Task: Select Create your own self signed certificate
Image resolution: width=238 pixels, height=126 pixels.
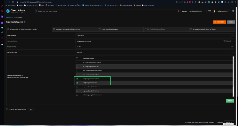Action: pos(191,29)
